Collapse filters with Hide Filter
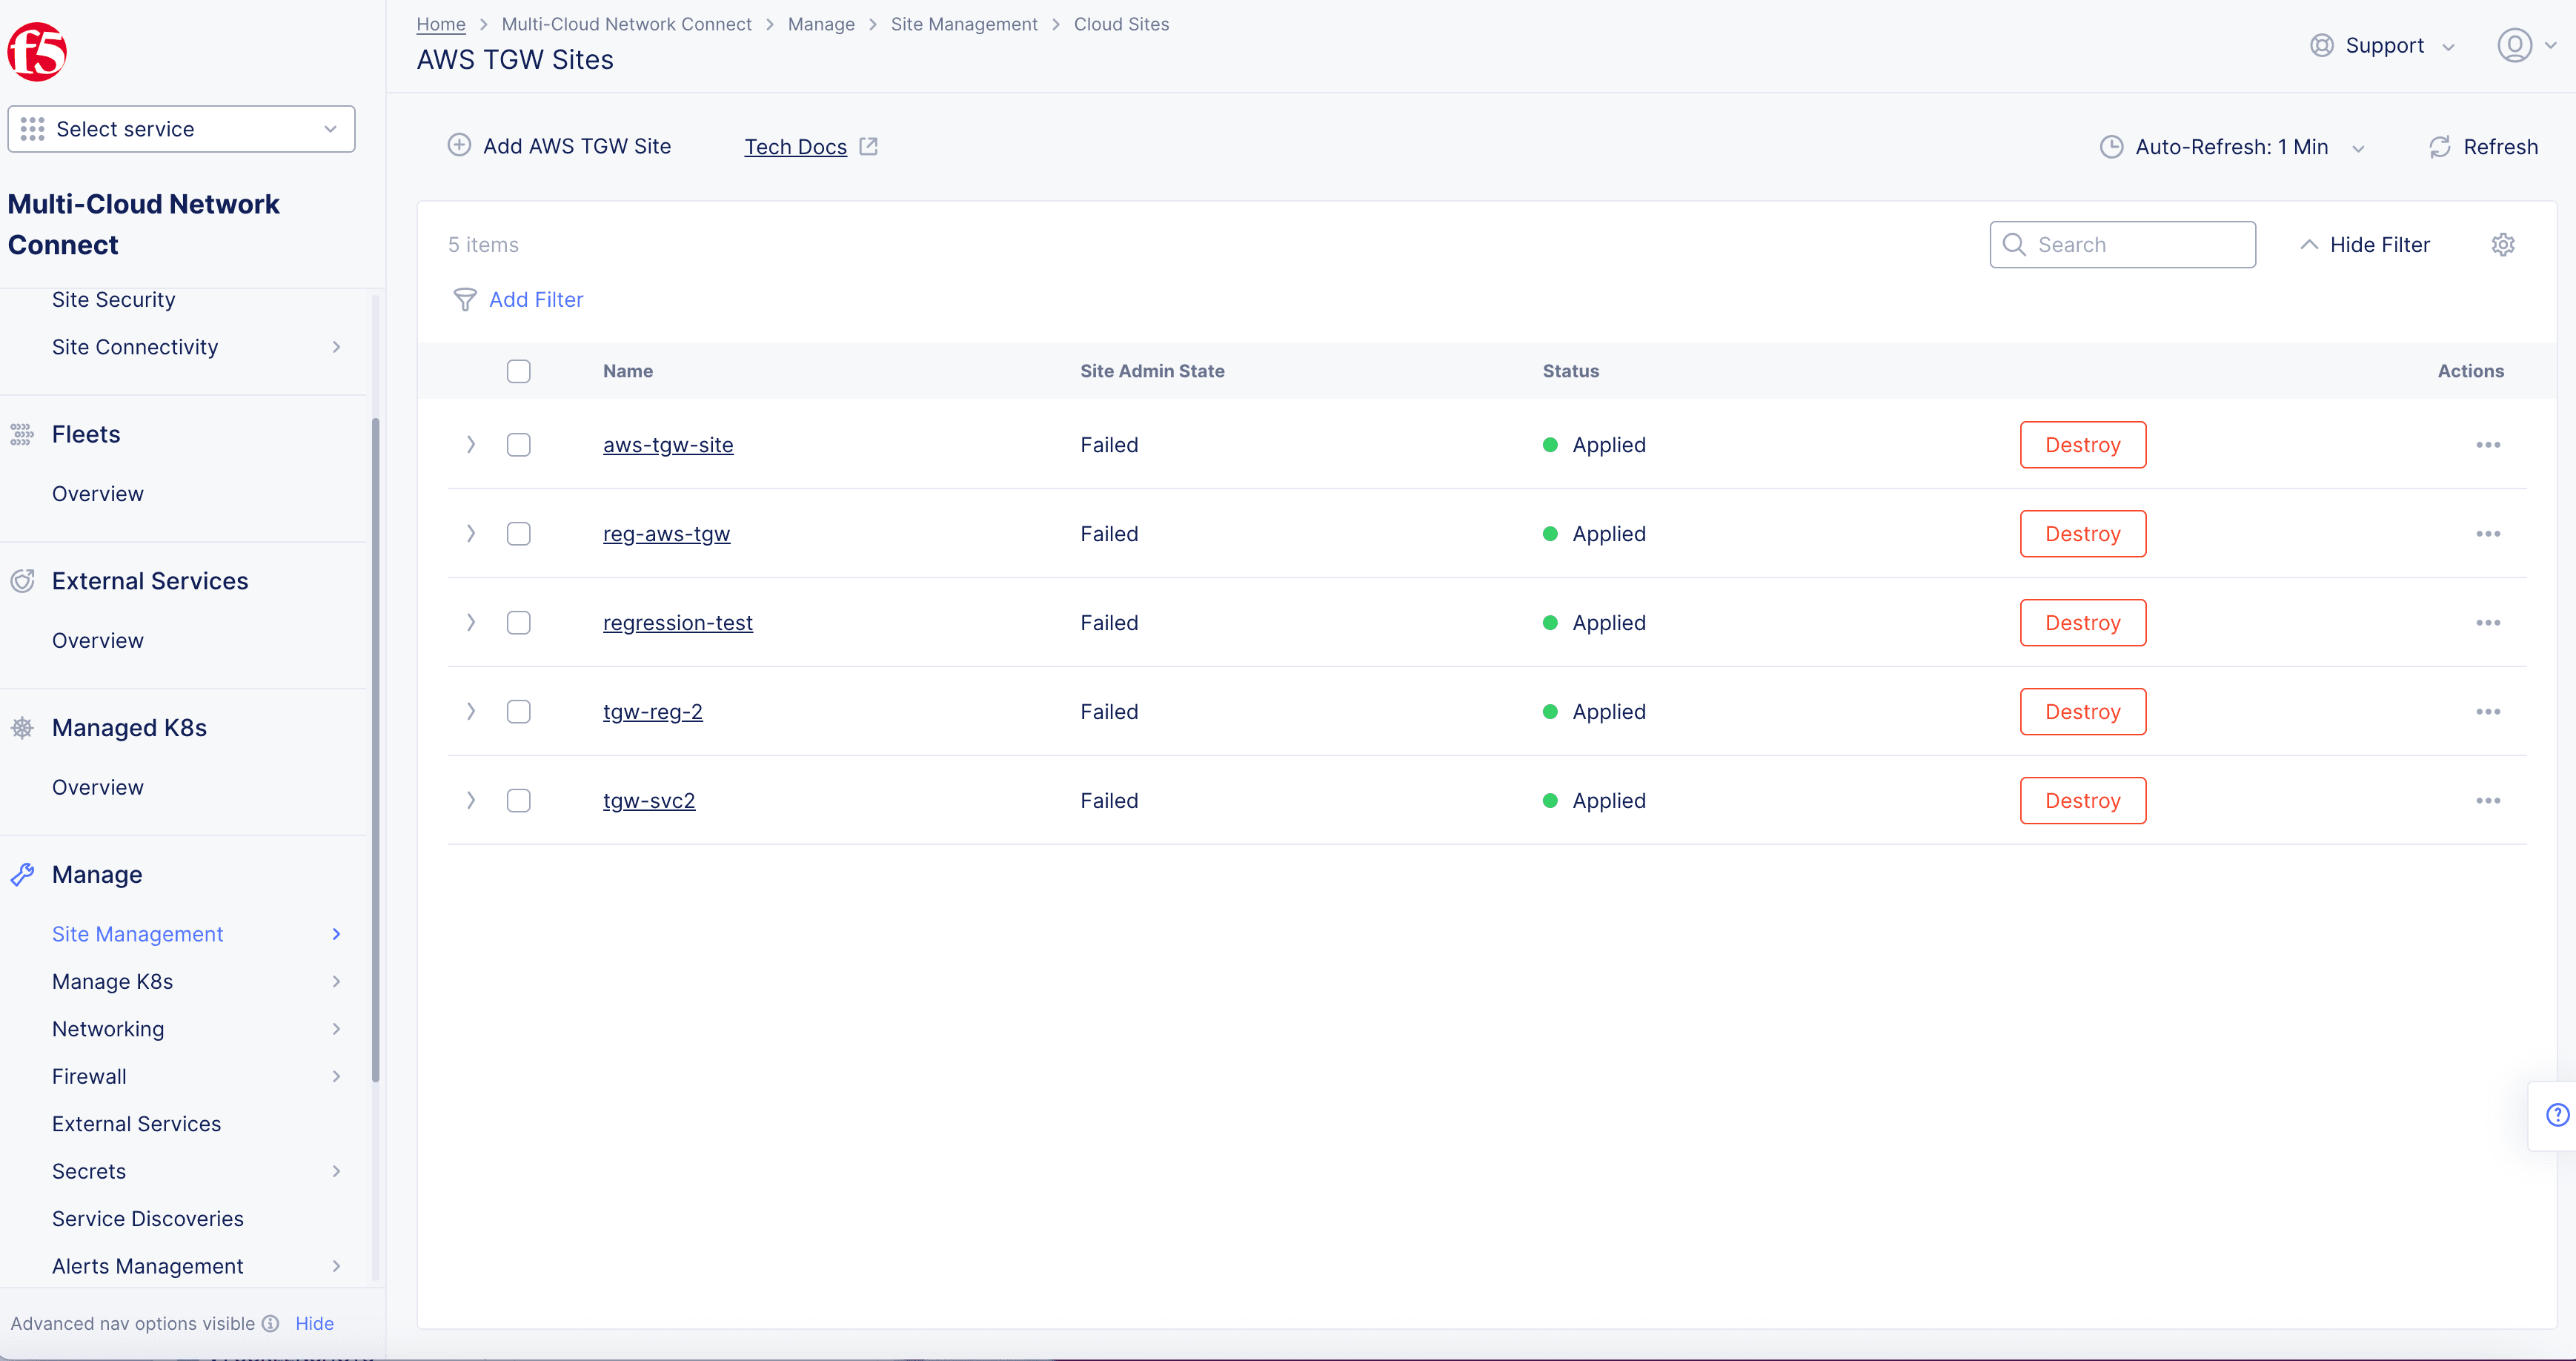Image resolution: width=2576 pixels, height=1361 pixels. pos(2364,245)
